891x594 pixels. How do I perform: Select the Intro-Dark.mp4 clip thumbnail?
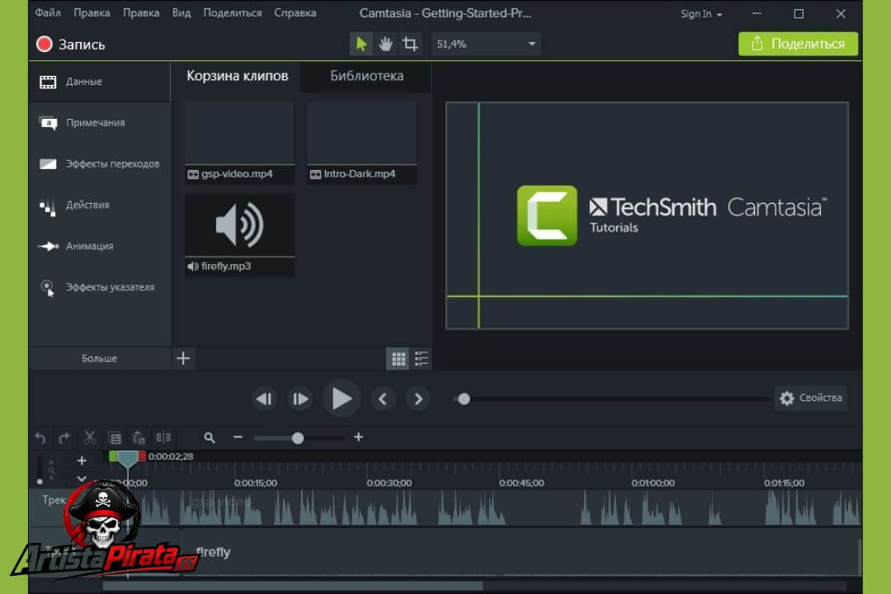(x=361, y=142)
